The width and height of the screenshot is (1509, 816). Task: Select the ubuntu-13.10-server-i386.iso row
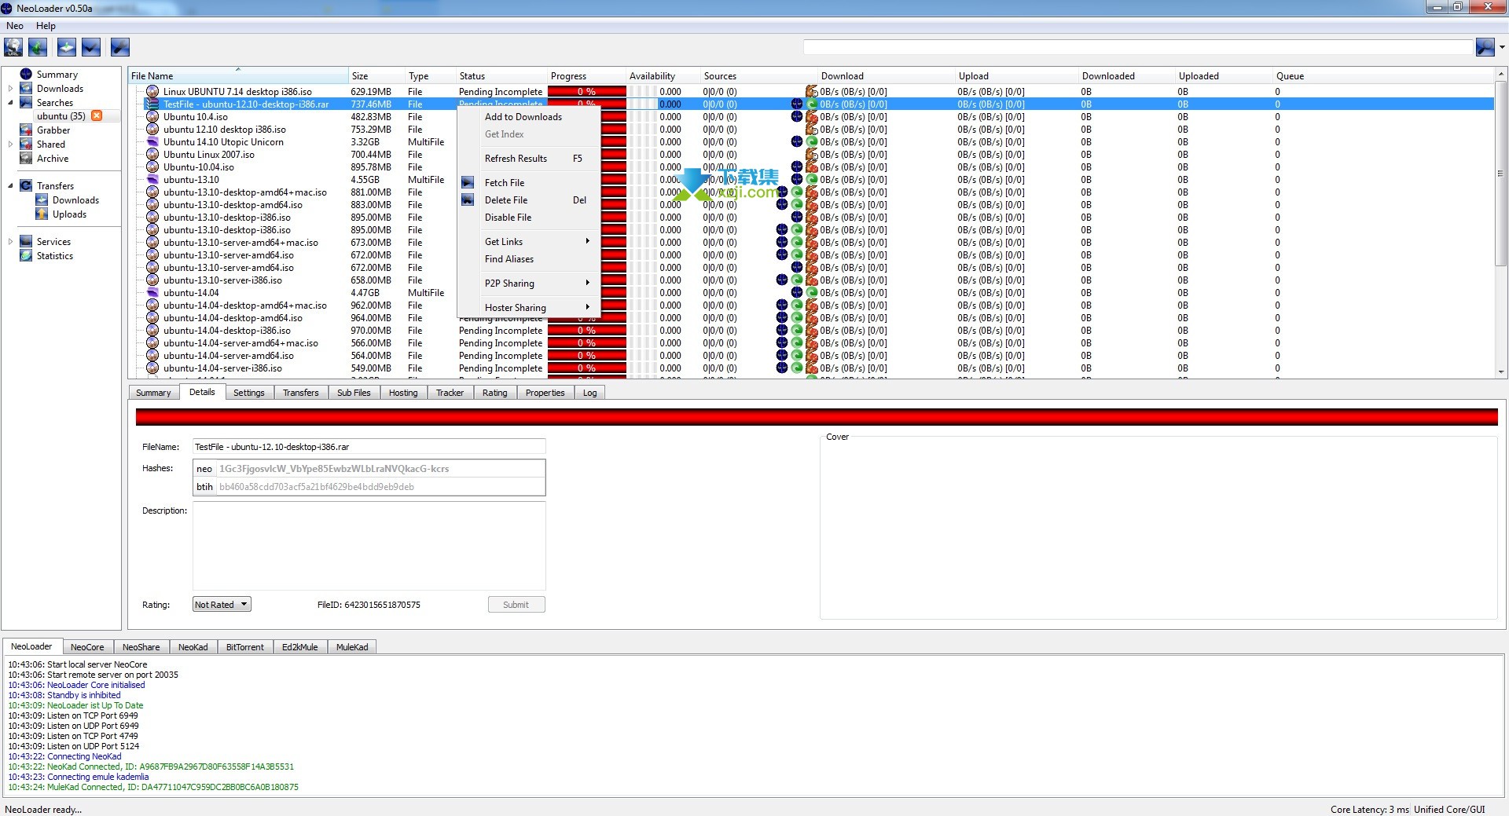point(810,280)
